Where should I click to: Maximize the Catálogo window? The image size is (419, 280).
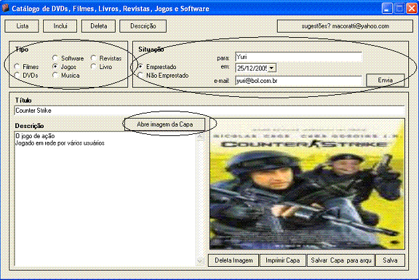pos(400,8)
